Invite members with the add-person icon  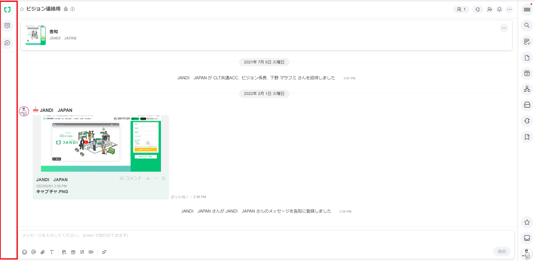pos(490,9)
